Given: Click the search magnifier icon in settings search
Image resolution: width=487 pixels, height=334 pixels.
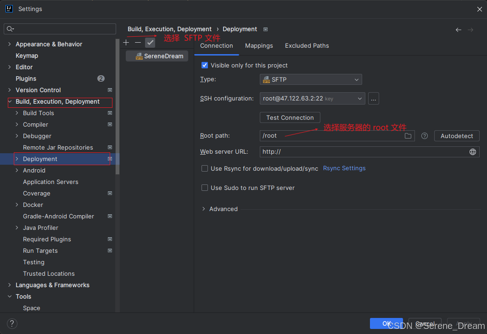Looking at the screenshot, I should pos(10,29).
